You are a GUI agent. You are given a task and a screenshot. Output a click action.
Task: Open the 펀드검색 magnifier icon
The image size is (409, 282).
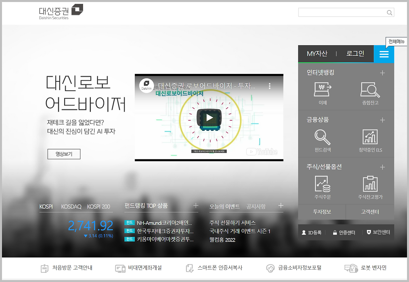pos(322,137)
